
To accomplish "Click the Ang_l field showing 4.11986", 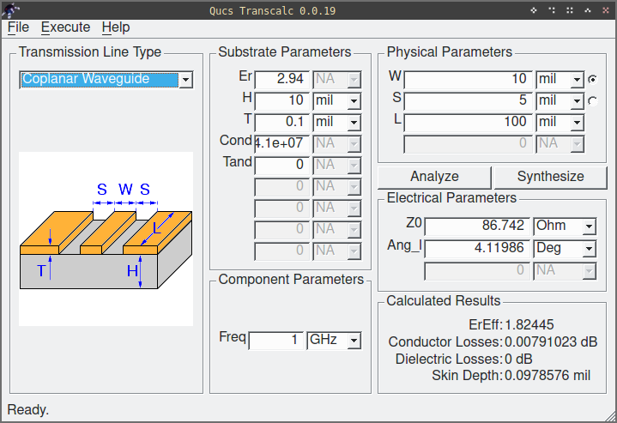I will coord(477,248).
